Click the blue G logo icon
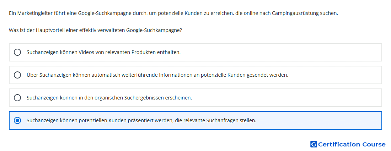 coord(314,144)
